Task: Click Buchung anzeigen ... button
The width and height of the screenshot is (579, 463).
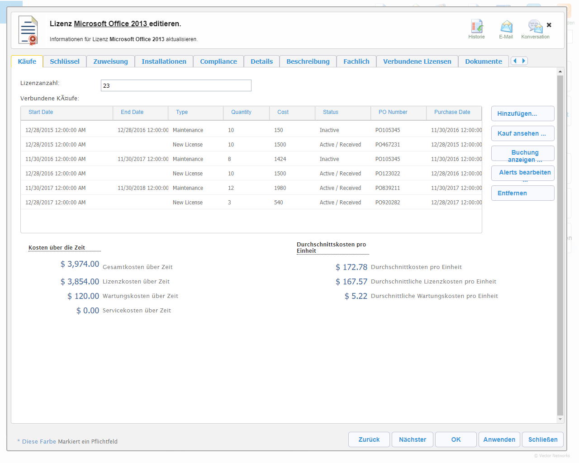Action: [523, 153]
